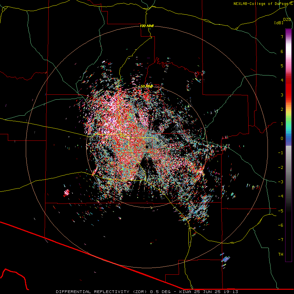
Task: Select the 6 value on the dB scale
Action: (x=282, y=51)
